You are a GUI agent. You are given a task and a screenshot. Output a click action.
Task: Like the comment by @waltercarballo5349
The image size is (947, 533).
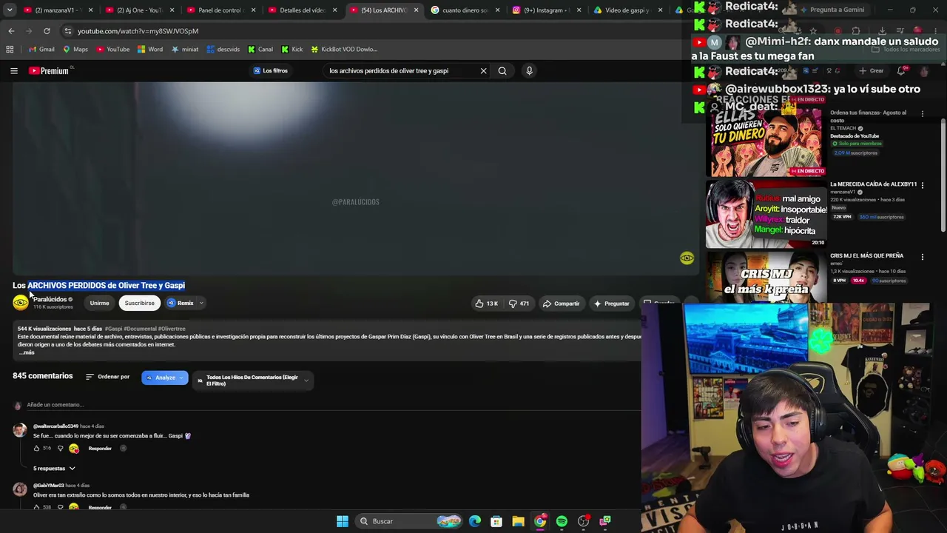point(36,449)
